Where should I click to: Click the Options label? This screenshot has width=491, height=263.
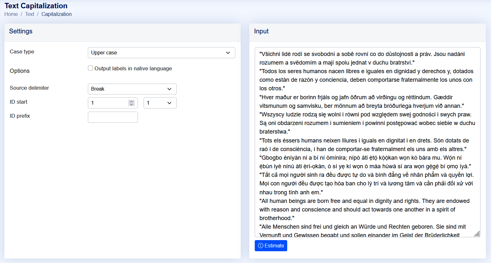click(20, 71)
